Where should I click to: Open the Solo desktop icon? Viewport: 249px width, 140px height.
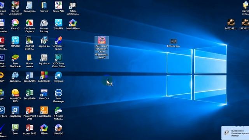[x=15, y=129]
